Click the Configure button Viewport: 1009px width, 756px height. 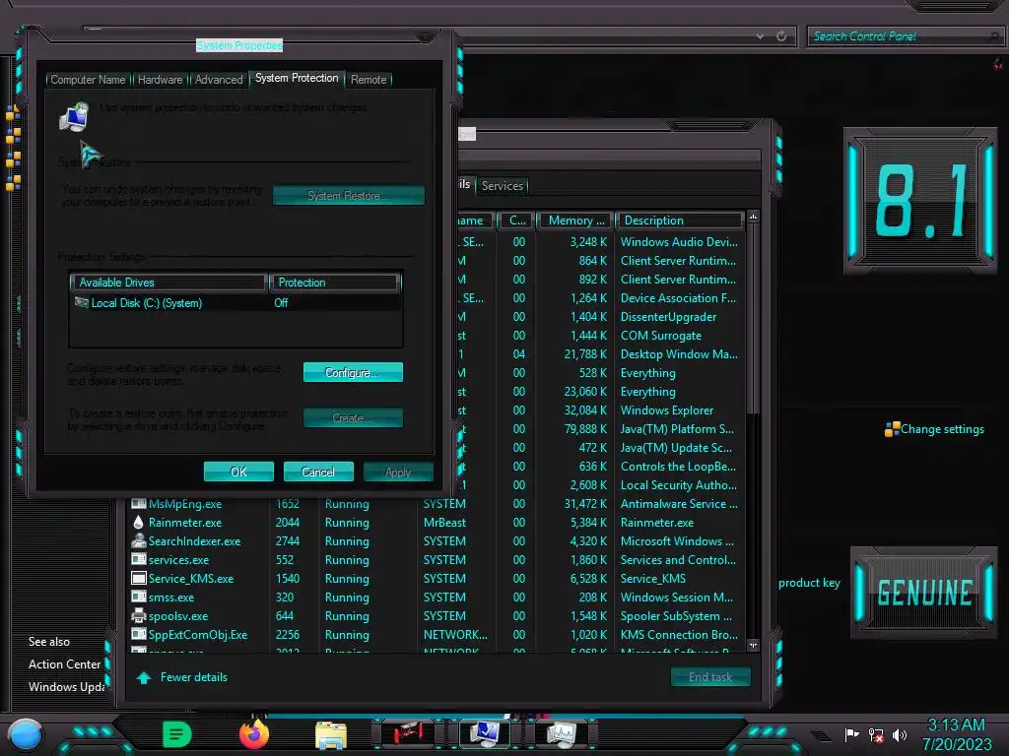click(x=353, y=372)
